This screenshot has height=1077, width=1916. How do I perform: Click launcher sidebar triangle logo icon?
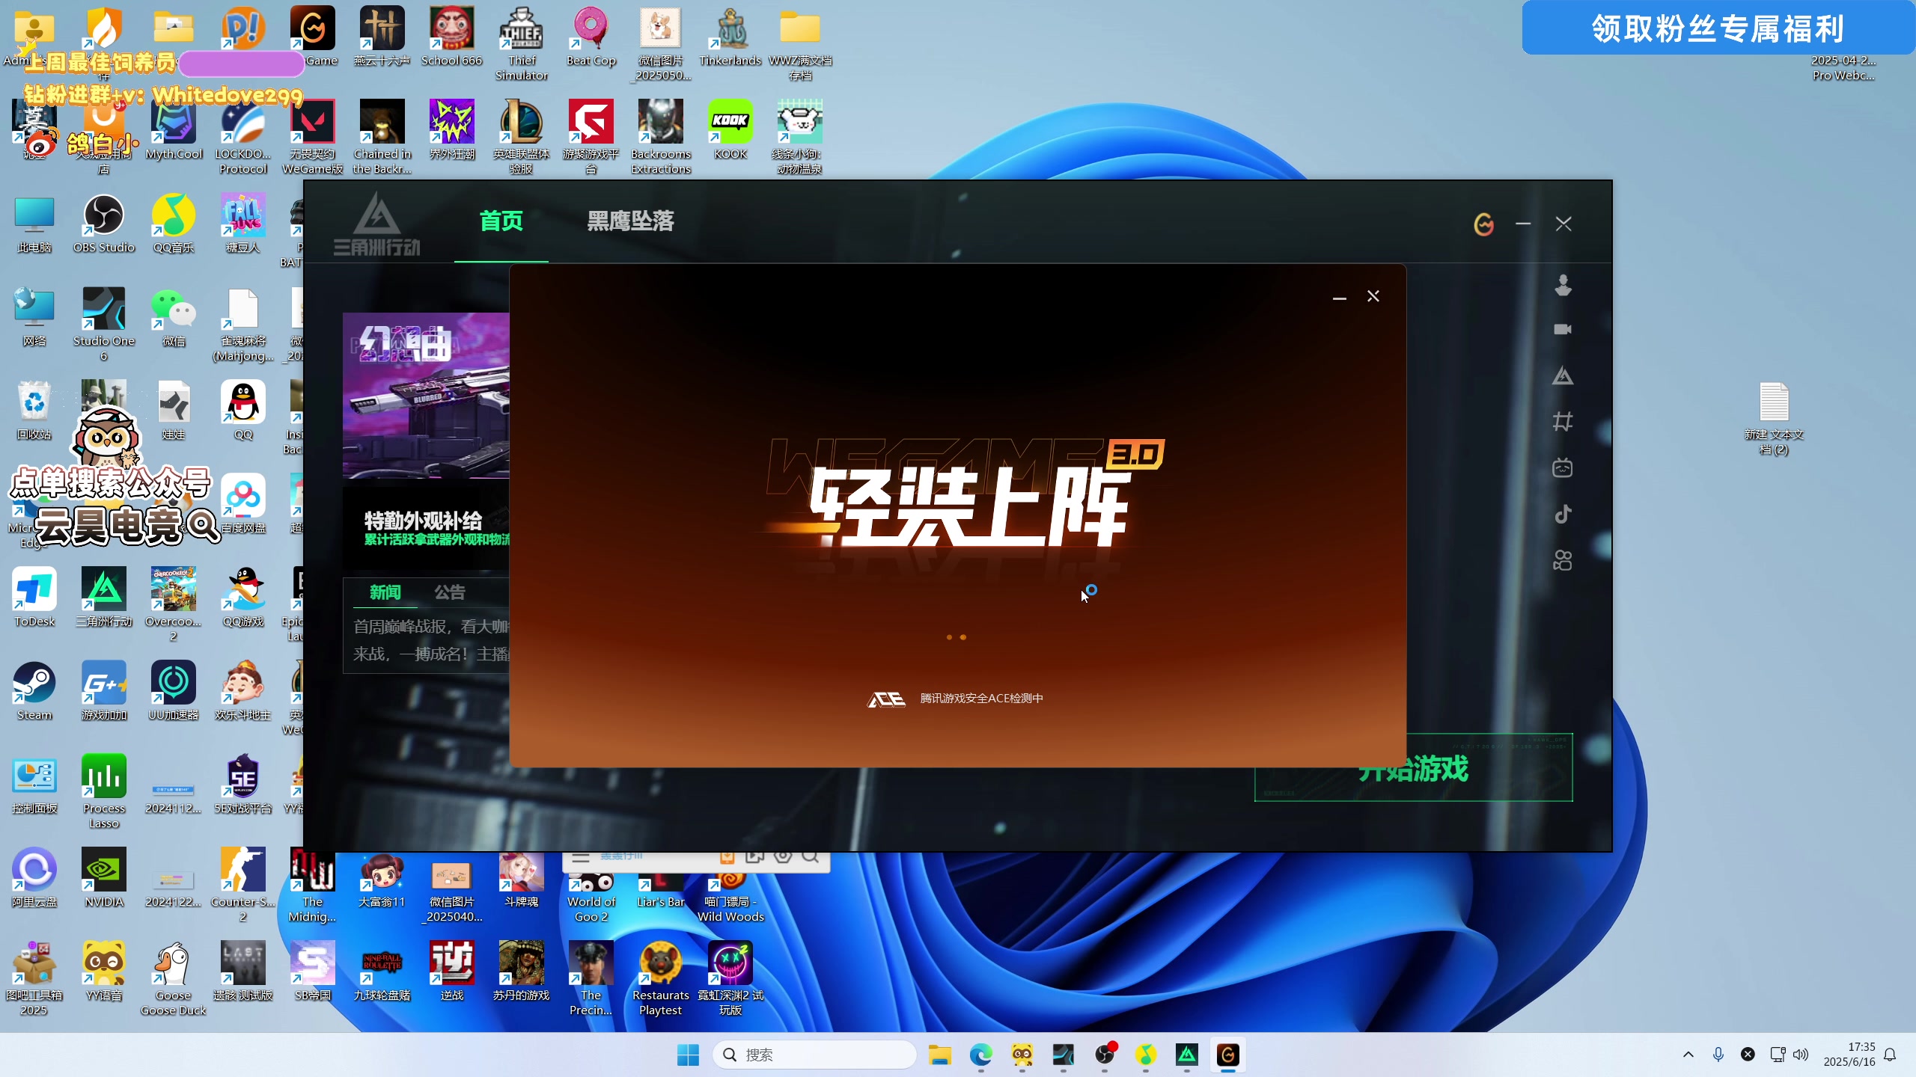coord(1563,375)
